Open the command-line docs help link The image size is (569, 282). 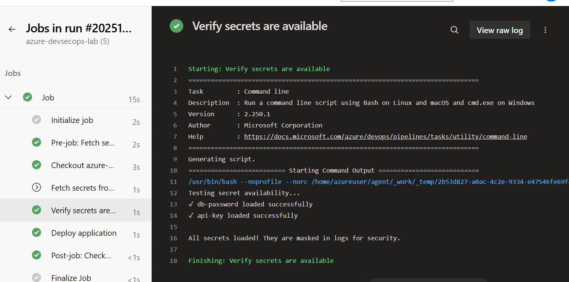tap(385, 136)
